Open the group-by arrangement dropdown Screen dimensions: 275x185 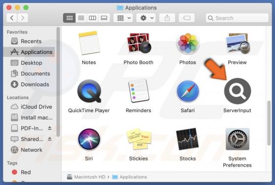123,18
